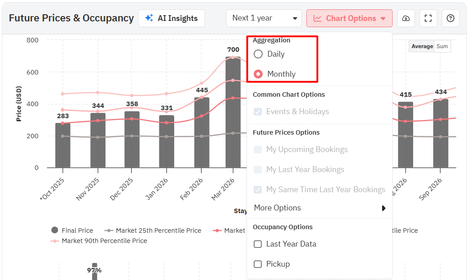
Task: Switch to Average view
Action: click(x=422, y=46)
